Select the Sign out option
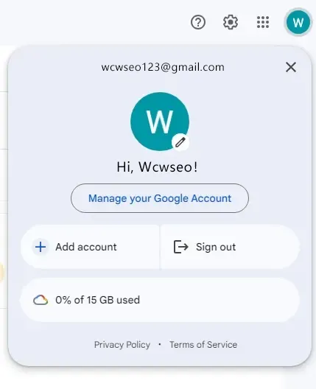Screen dimensions: 316x389 [x=230, y=247]
